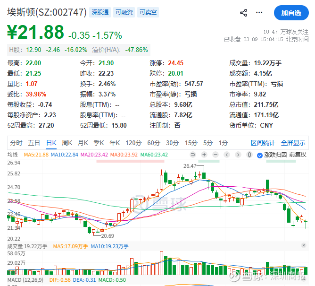
Task: Zoom in chart with plus icon
Action: (204, 155)
